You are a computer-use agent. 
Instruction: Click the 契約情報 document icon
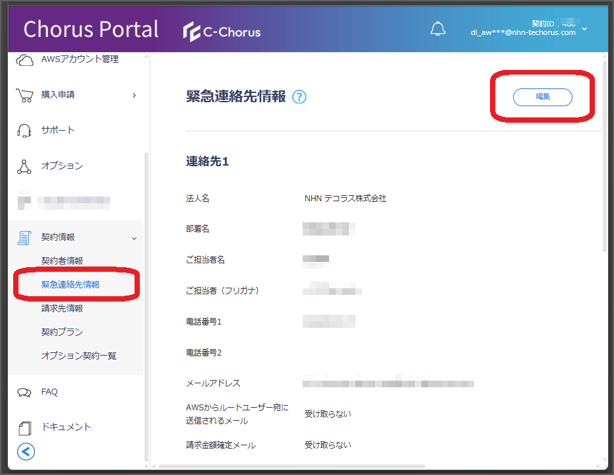(24, 237)
